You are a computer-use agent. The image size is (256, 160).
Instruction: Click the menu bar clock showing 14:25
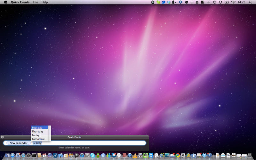(242, 2)
